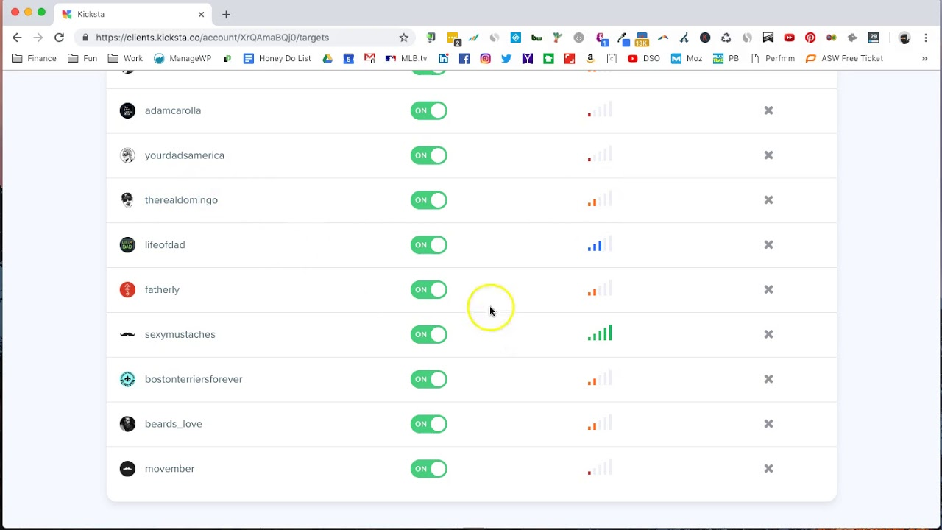The height and width of the screenshot is (530, 942).
Task: Switch off the movember toggle
Action: (x=428, y=469)
